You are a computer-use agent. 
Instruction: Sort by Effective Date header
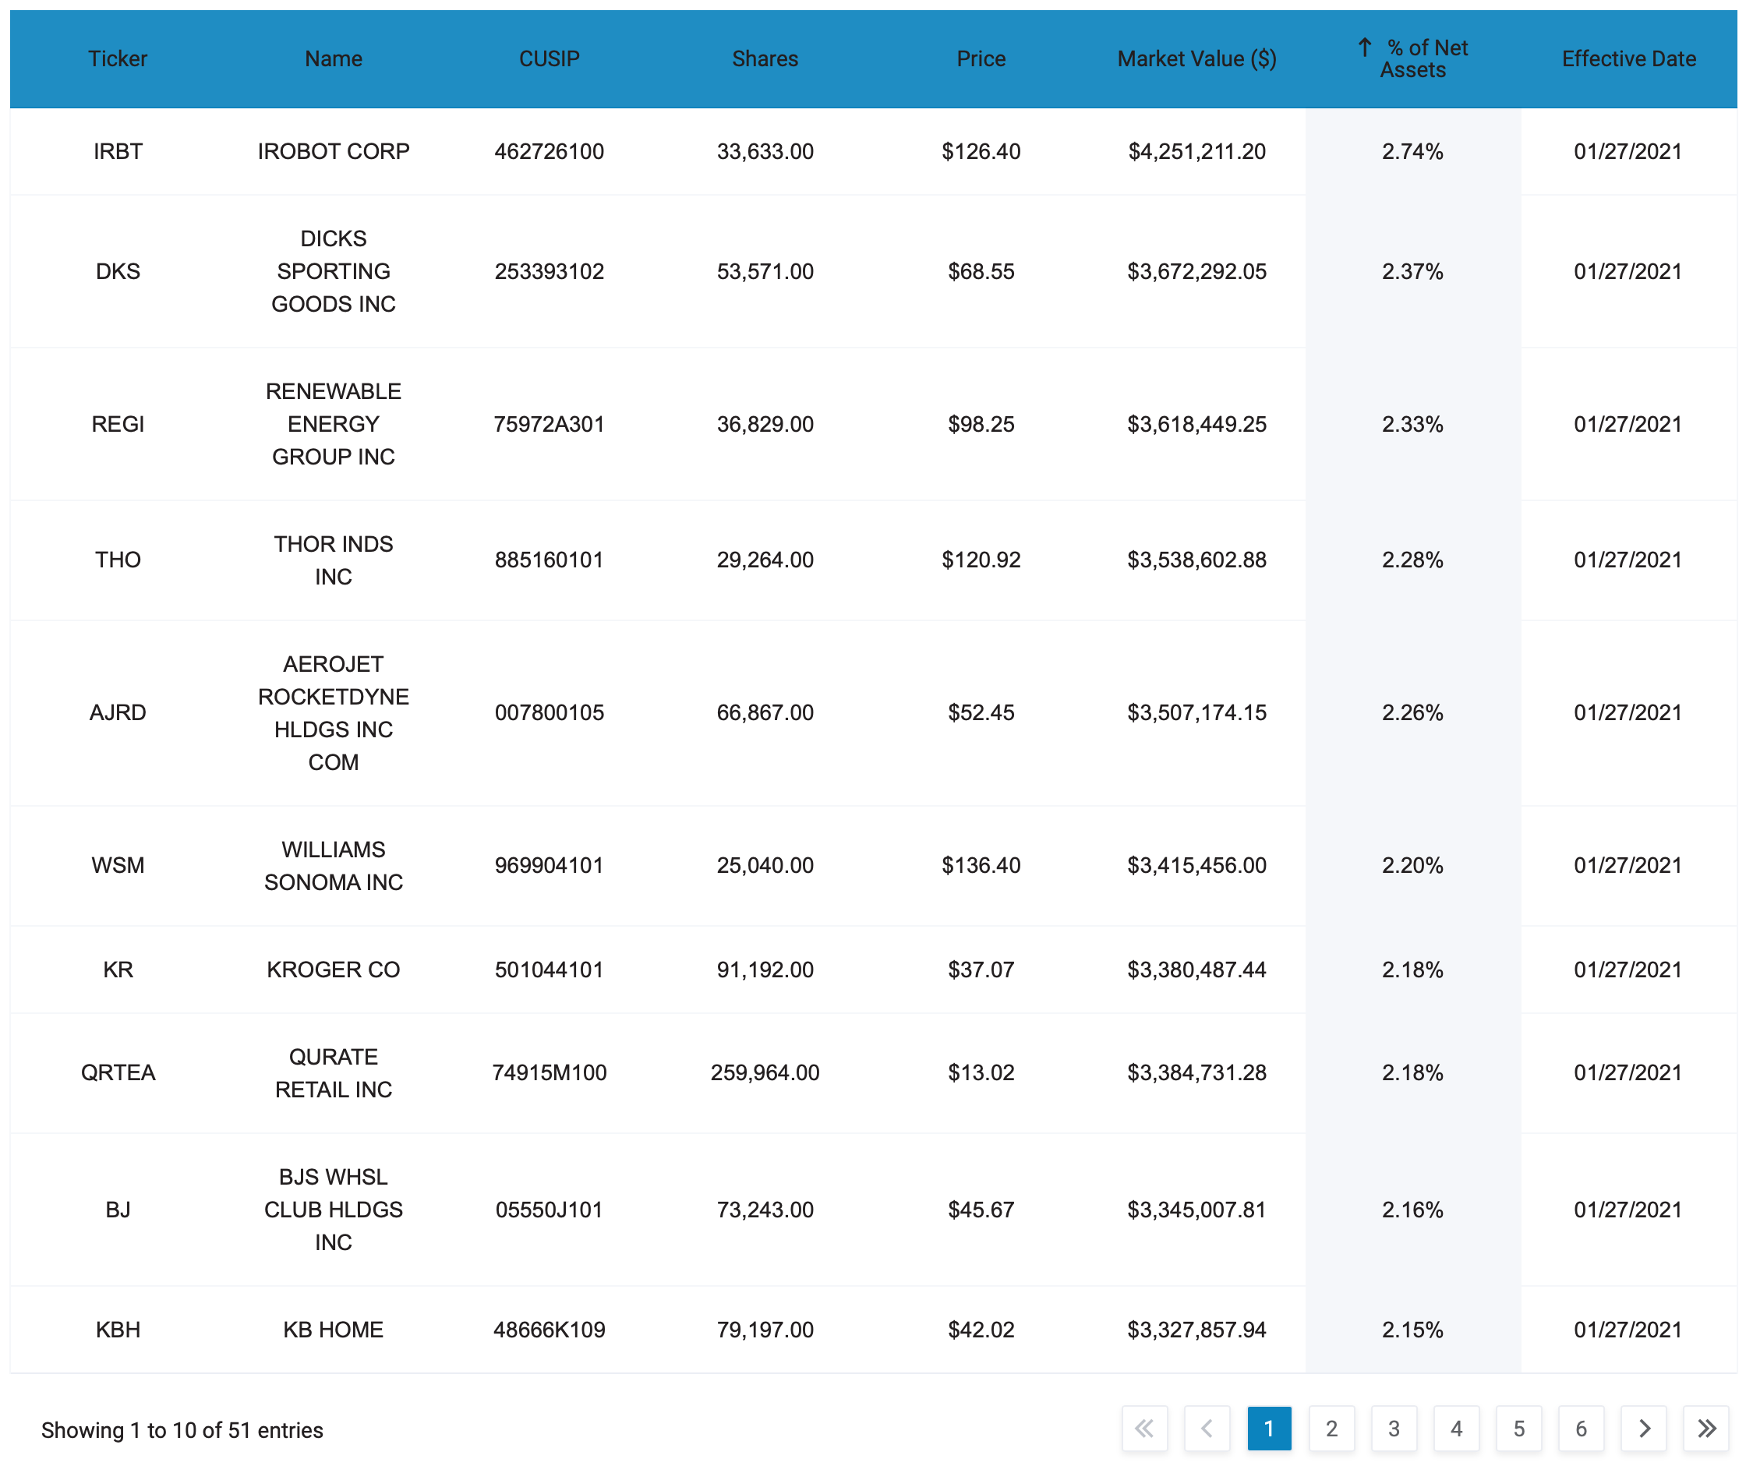click(1628, 58)
